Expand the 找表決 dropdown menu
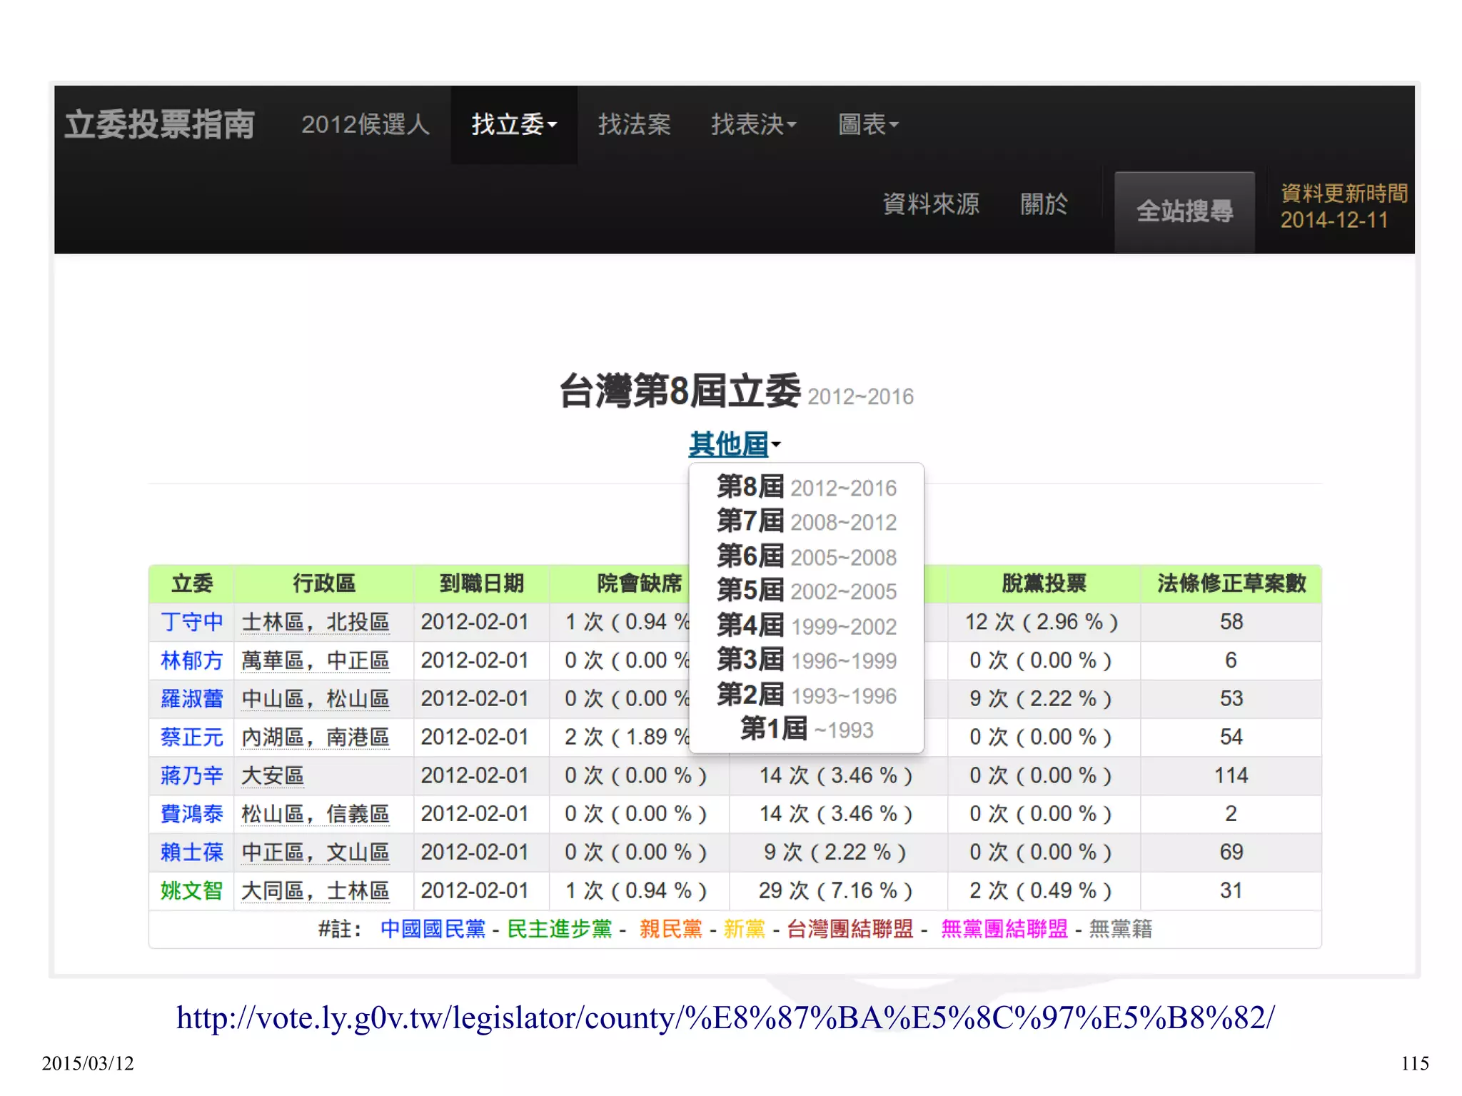This screenshot has width=1462, height=1096. [753, 125]
